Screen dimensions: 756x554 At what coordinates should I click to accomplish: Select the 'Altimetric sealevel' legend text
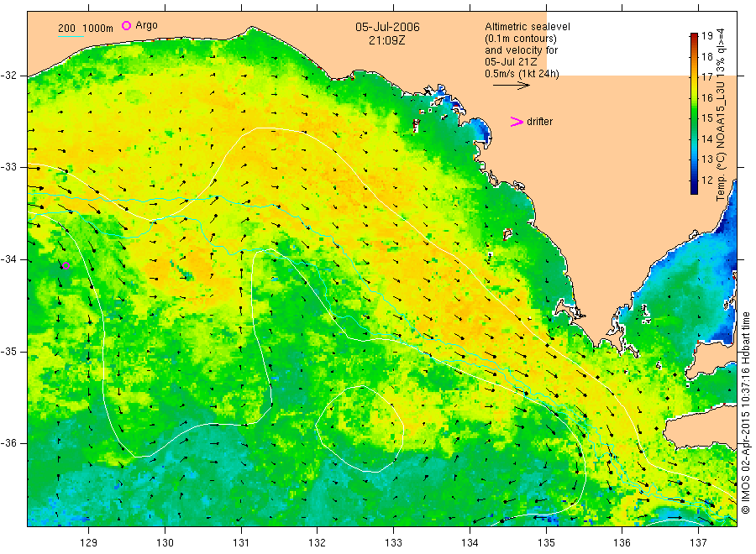(x=527, y=27)
